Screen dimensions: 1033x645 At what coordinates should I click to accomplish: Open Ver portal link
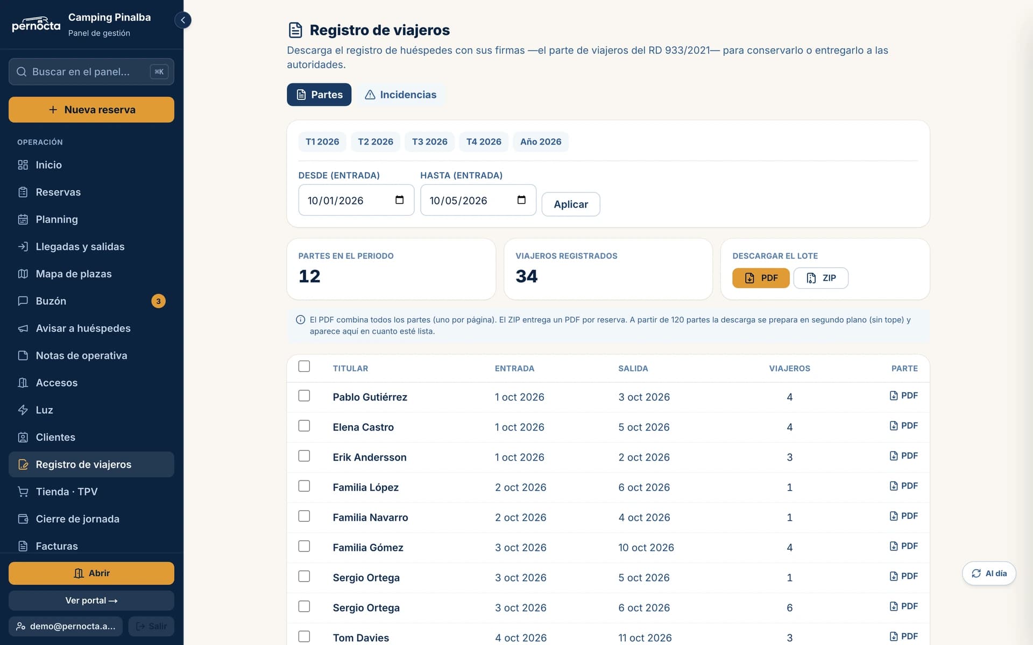(91, 600)
